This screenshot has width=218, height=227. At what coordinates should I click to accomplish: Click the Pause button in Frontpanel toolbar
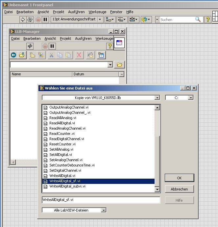click(x=45, y=19)
